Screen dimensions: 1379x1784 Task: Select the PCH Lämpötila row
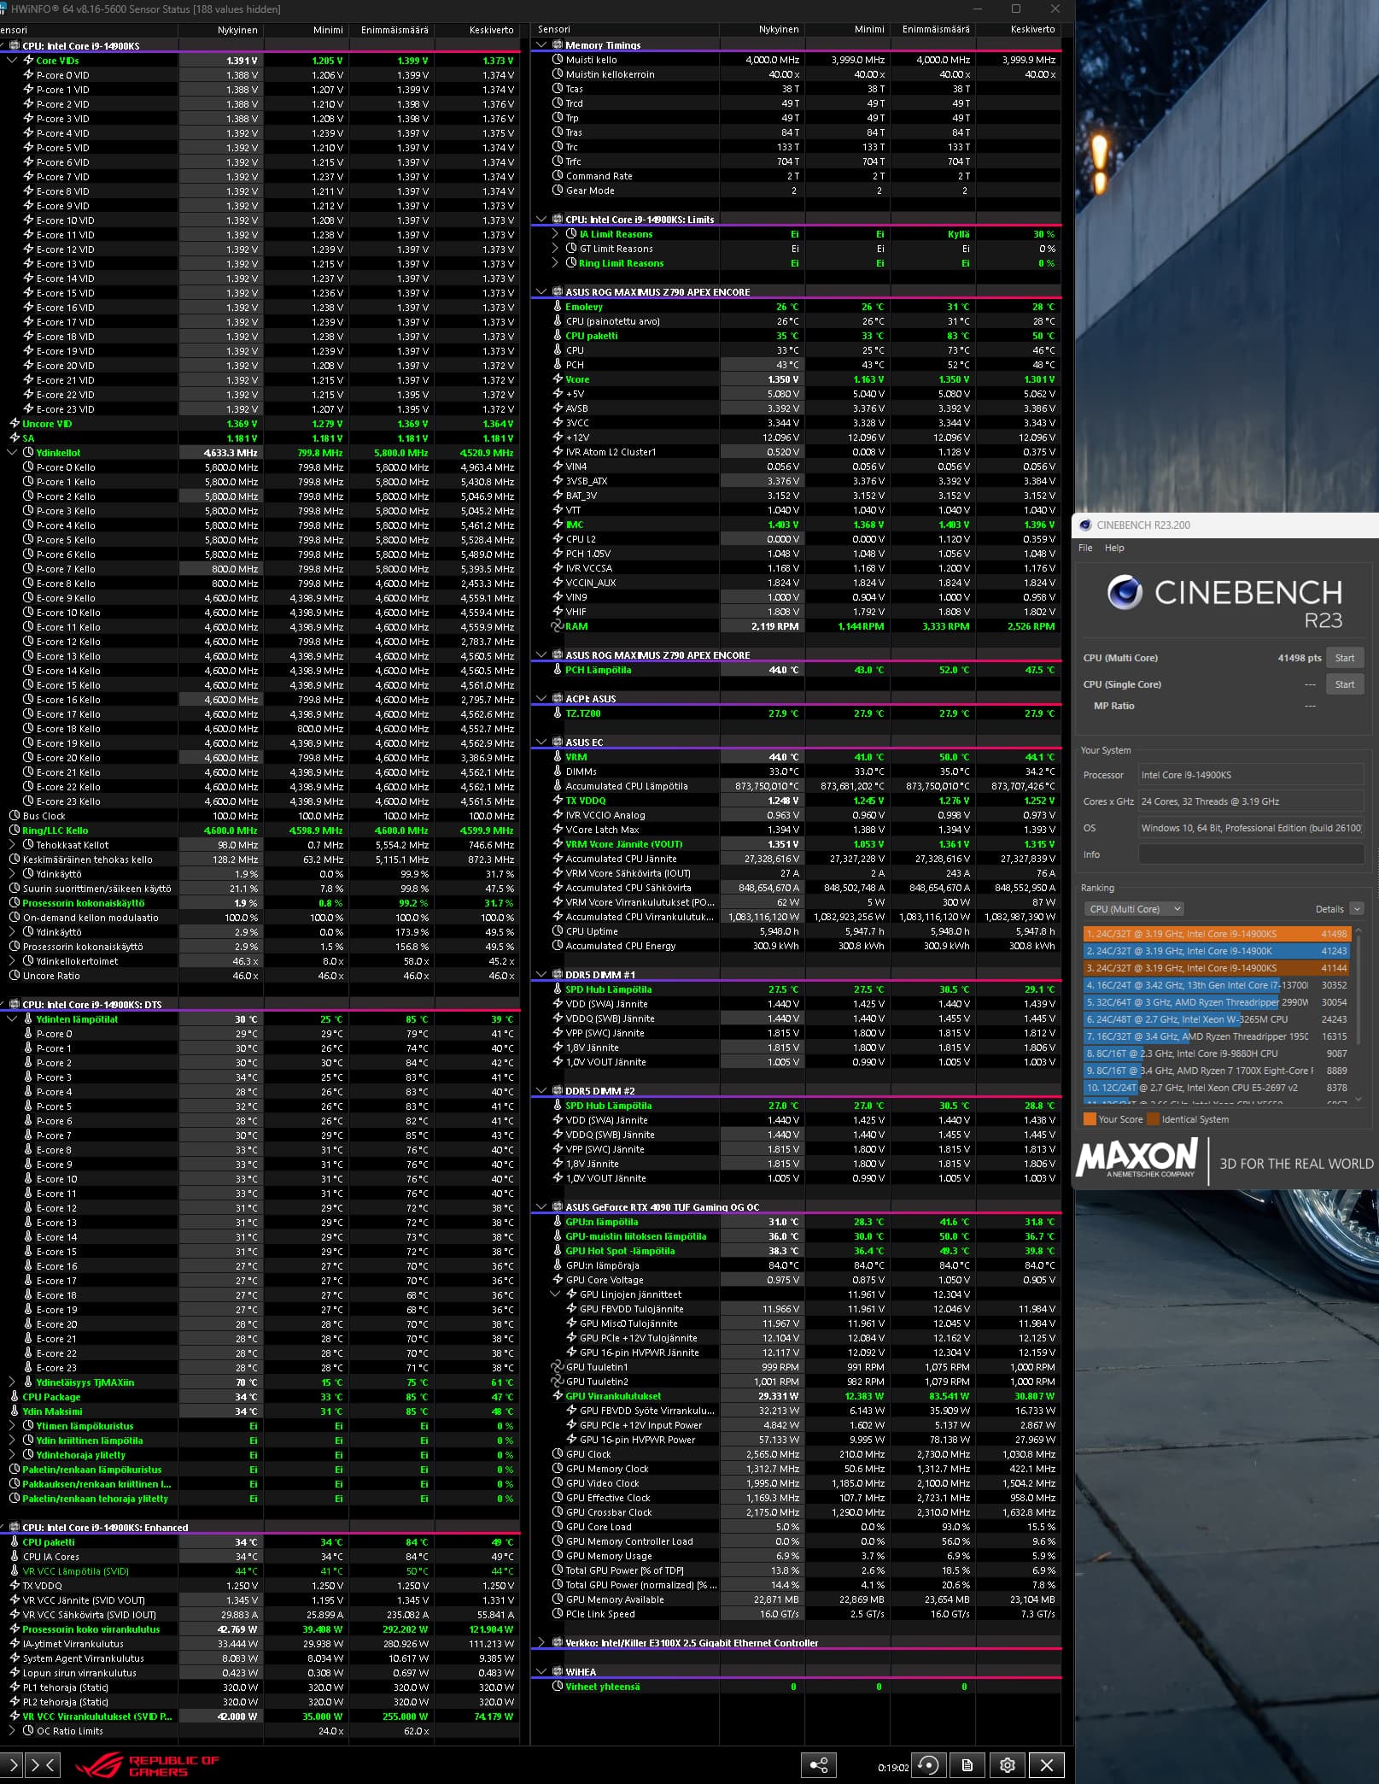coord(798,670)
